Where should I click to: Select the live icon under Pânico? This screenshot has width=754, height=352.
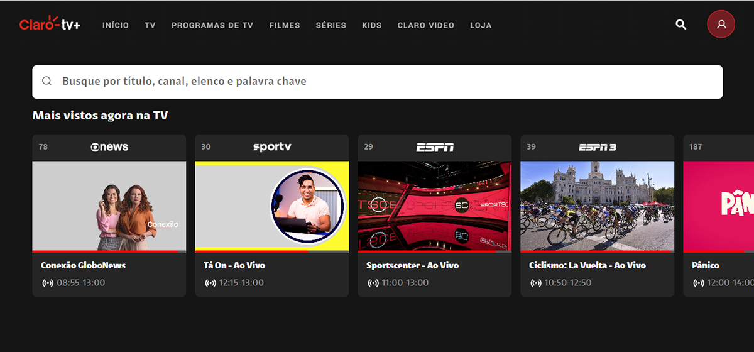699,283
